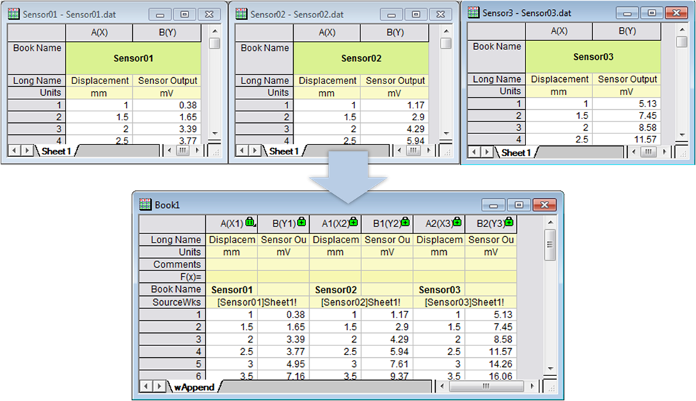
Task: Select the [Sensor03]Sheet1! SourceWks cell in Book1
Action: [465, 302]
